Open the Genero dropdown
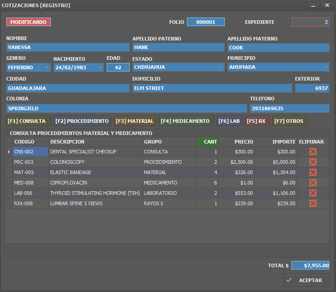Screen dimensions: 336x292 47,67
